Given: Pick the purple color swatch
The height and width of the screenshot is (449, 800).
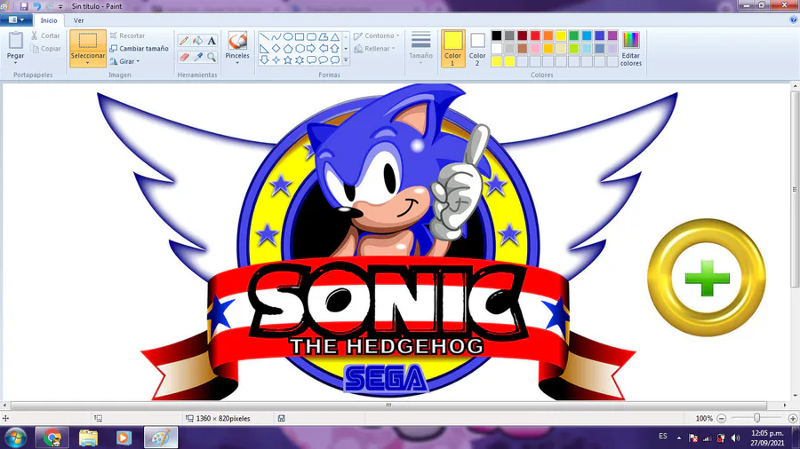Looking at the screenshot, I should pyautogui.click(x=612, y=35).
